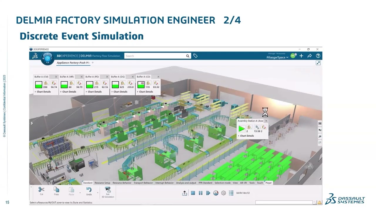Viewport: 376px width, 212px height.
Task: Switch to the Interrupt Behavior tab
Action: click(165, 183)
